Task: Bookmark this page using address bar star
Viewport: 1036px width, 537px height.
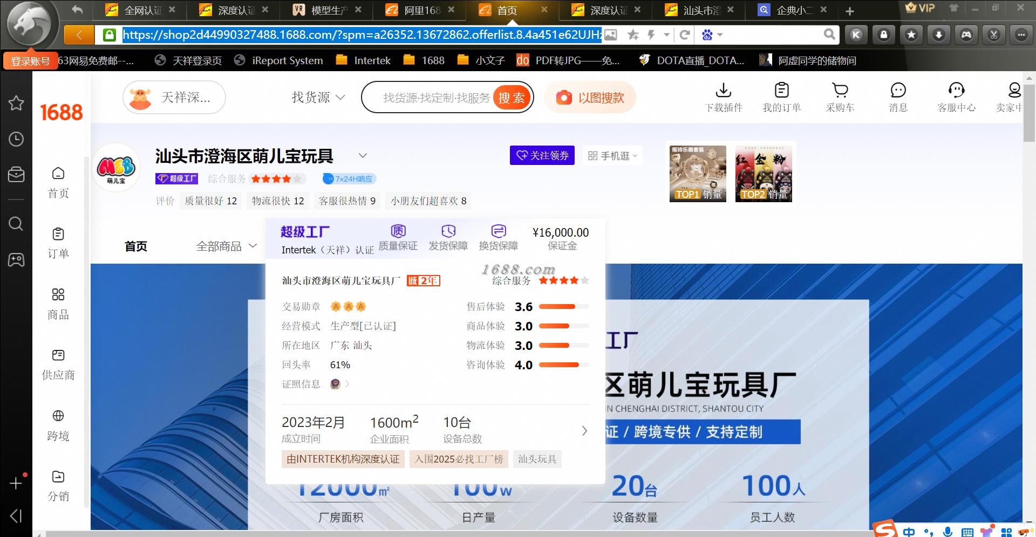Action: point(633,35)
